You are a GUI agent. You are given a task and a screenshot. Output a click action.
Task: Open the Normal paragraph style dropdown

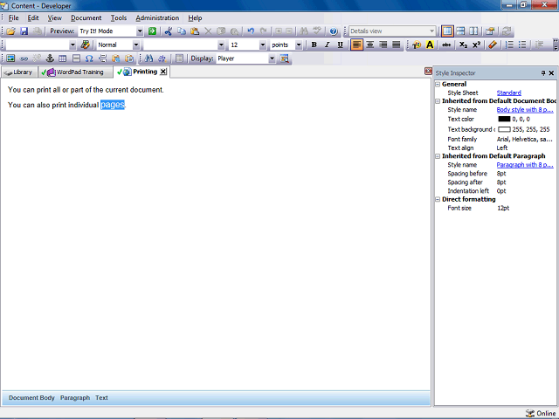pyautogui.click(x=136, y=45)
